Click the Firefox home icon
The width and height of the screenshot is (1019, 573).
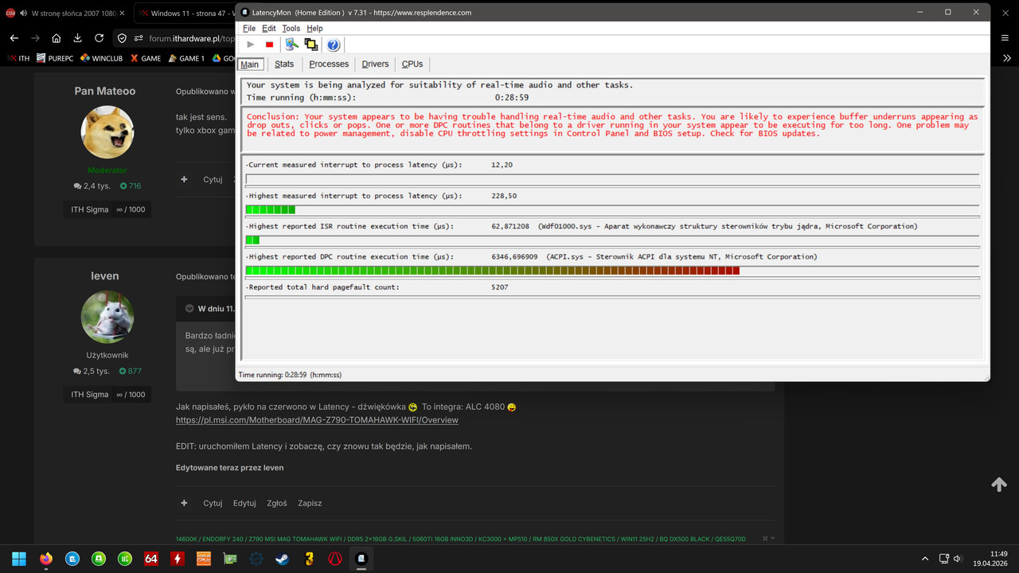click(x=56, y=37)
